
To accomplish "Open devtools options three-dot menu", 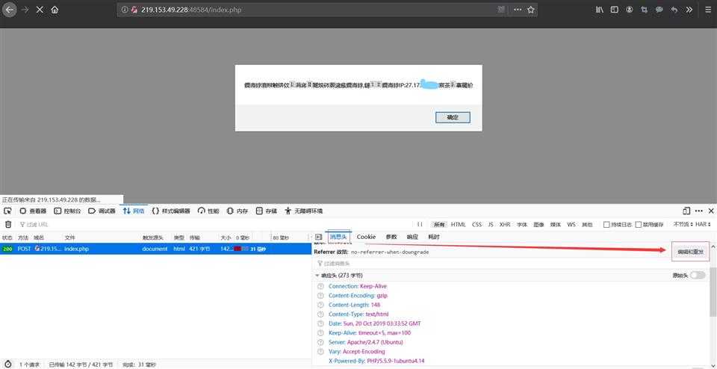I will [x=699, y=211].
